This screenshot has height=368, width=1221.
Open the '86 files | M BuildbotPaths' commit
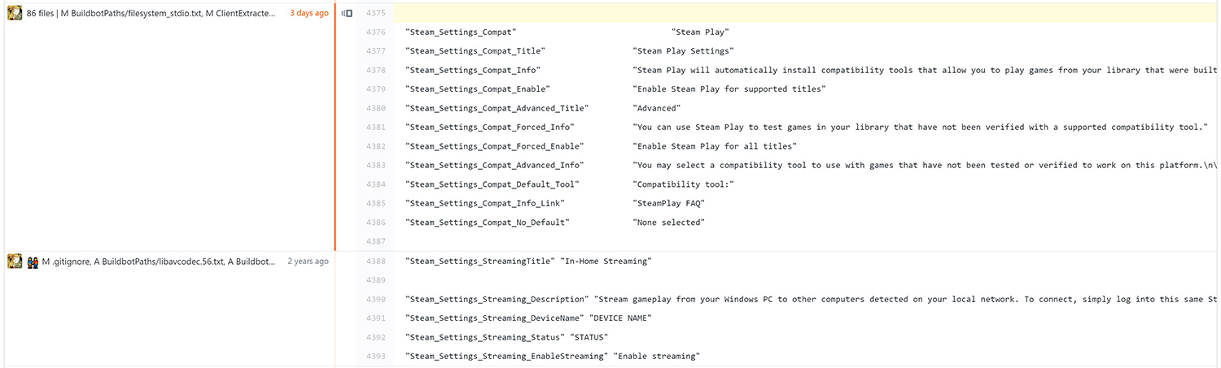pyautogui.click(x=151, y=13)
